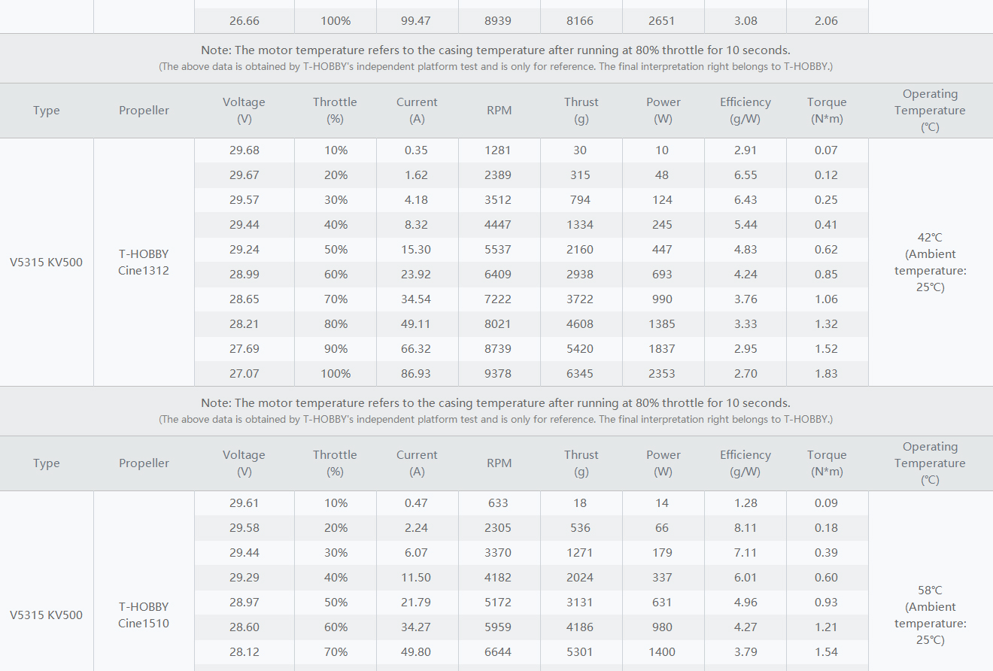This screenshot has width=993, height=671.
Task: Select the T-HOBBY Cine1510 propeller cell
Action: coord(144,615)
